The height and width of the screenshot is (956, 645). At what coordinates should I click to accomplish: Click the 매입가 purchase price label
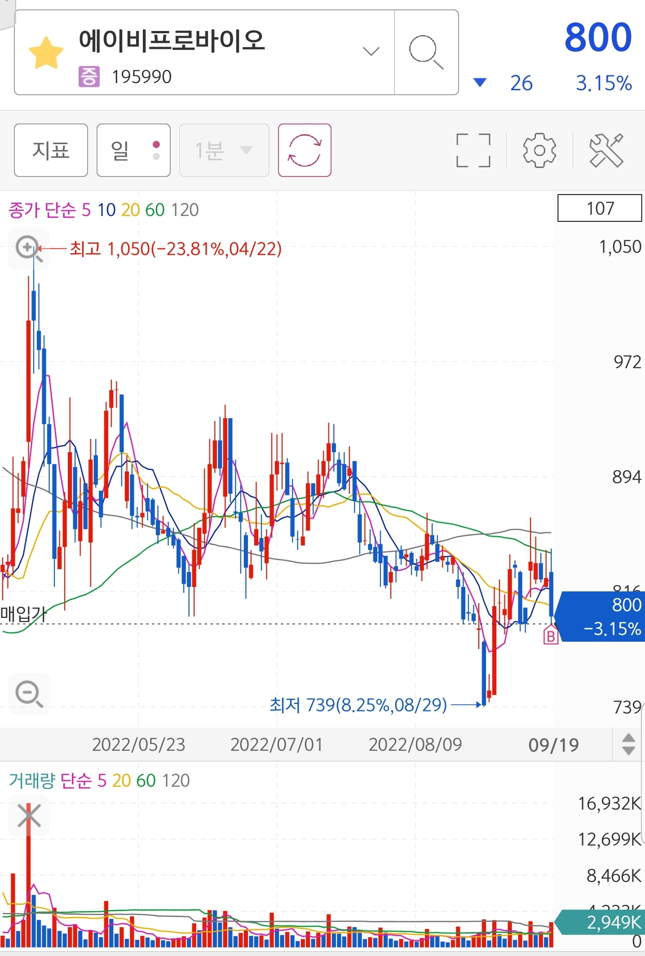[x=23, y=613]
